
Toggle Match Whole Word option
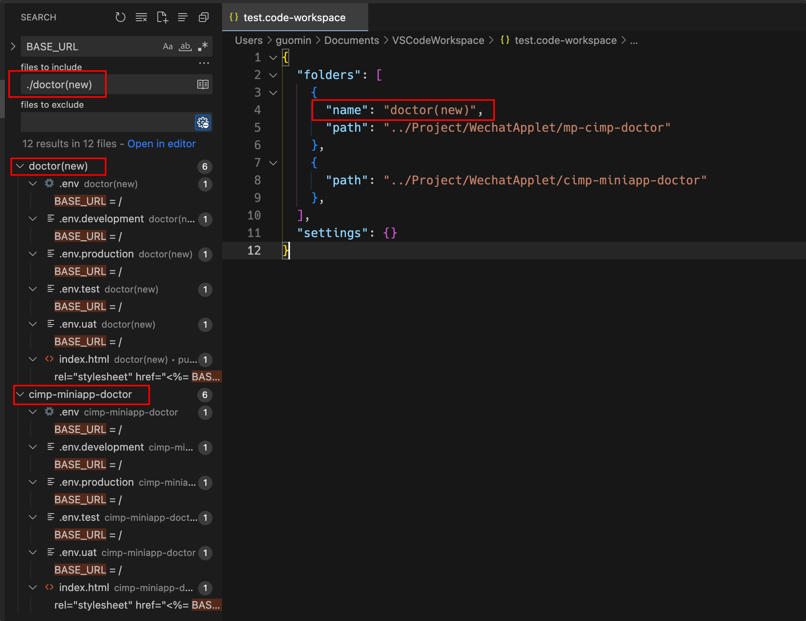185,46
